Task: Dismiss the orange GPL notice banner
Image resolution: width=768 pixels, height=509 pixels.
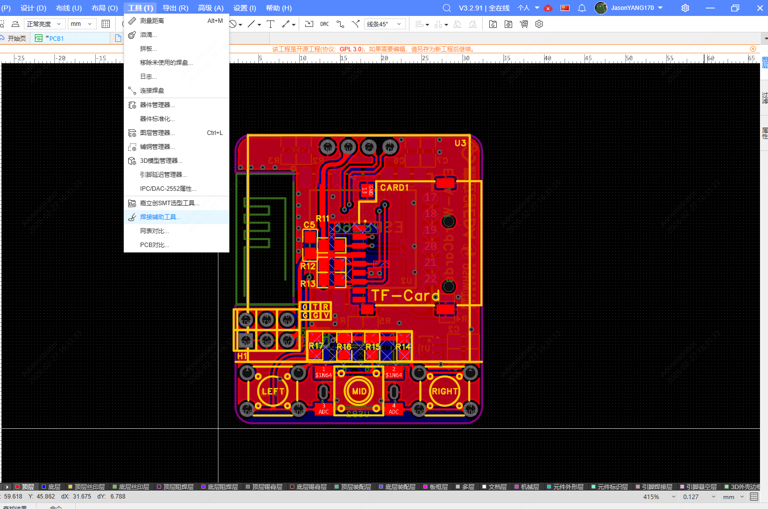Action: (753, 49)
